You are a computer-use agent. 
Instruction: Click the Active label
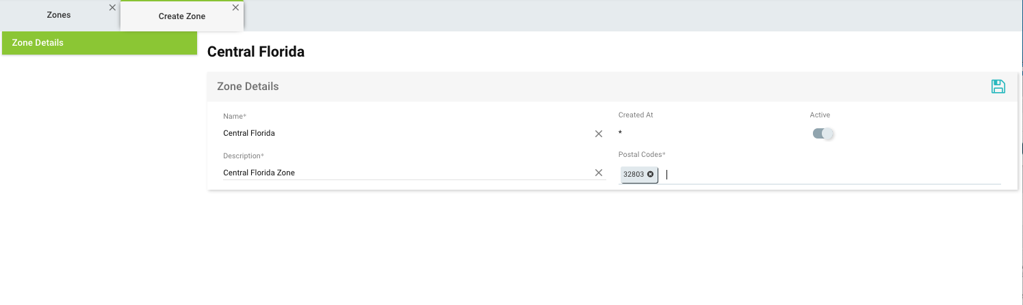(820, 115)
